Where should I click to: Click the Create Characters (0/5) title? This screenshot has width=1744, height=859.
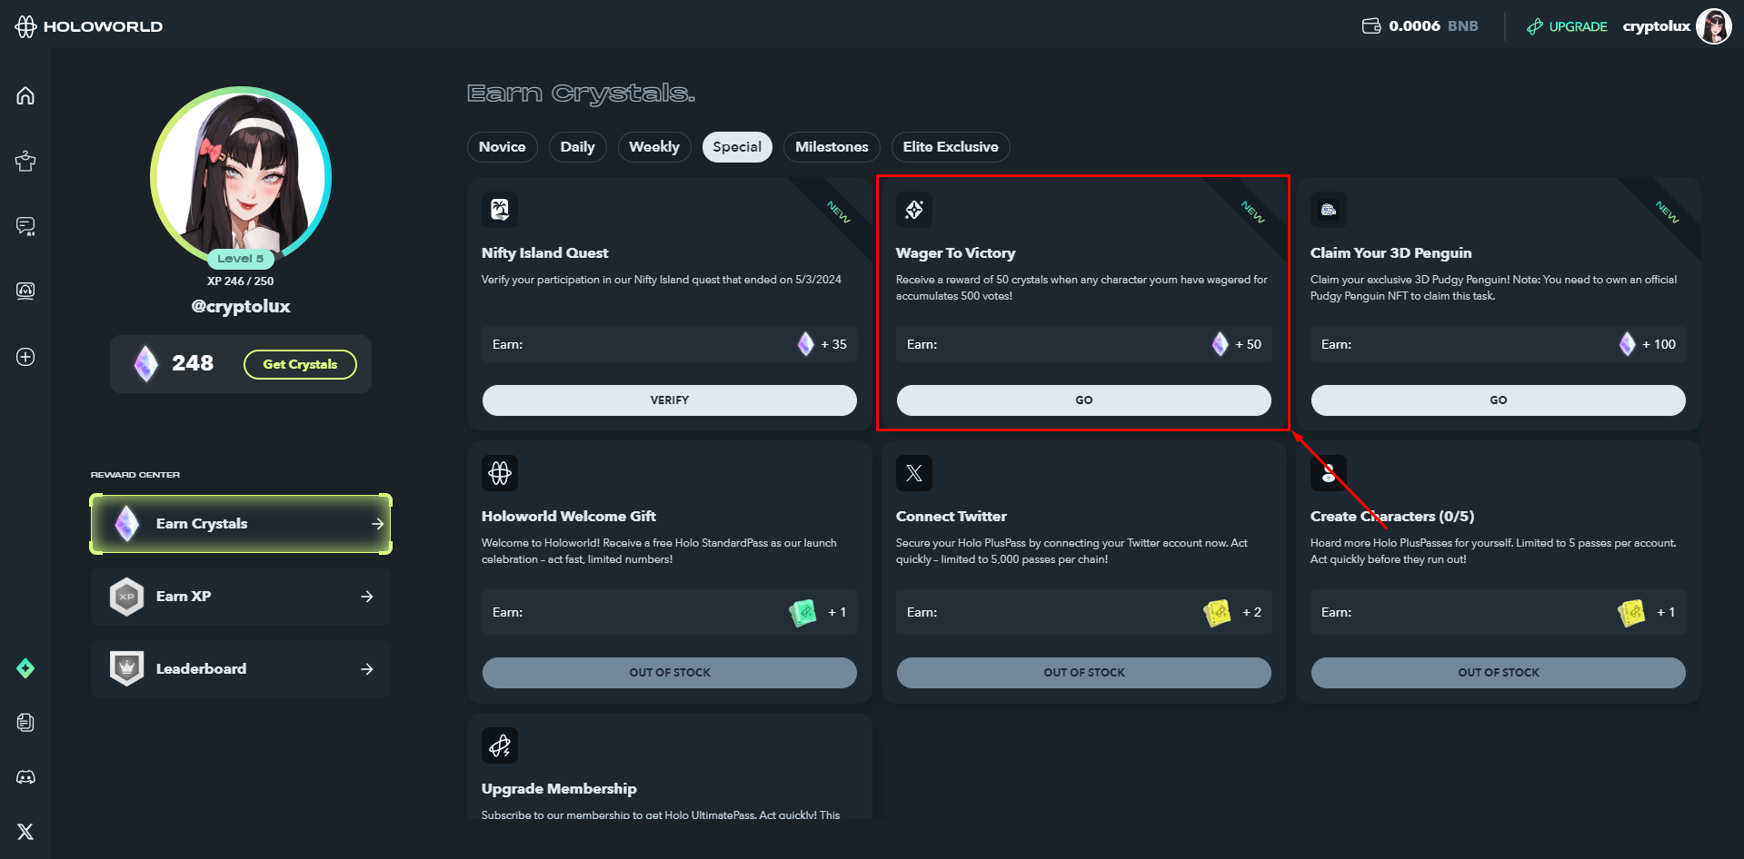(1392, 517)
